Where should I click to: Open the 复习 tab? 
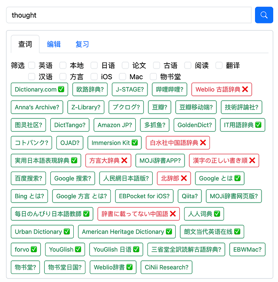pos(82,44)
